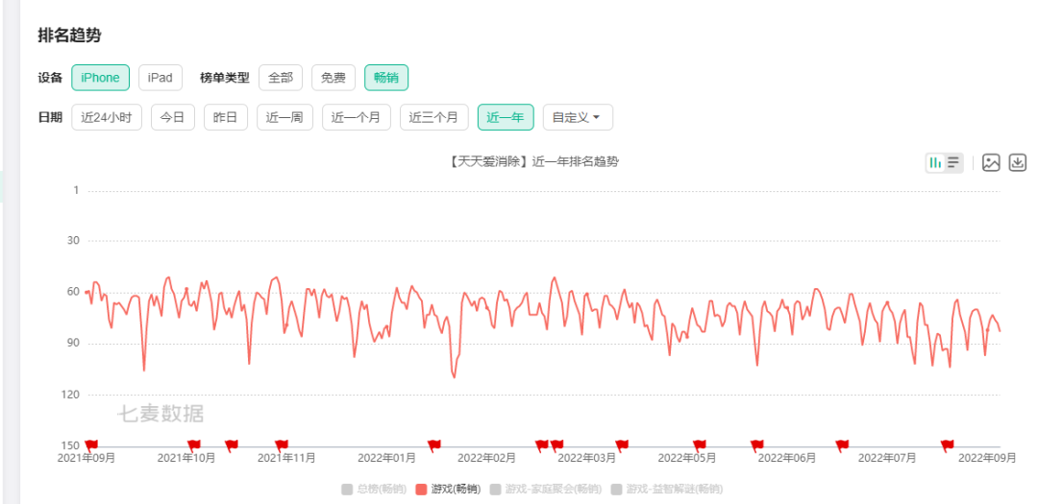Switch to bar chart view icon
Viewport: 1038px width, 504px height.
[935, 162]
